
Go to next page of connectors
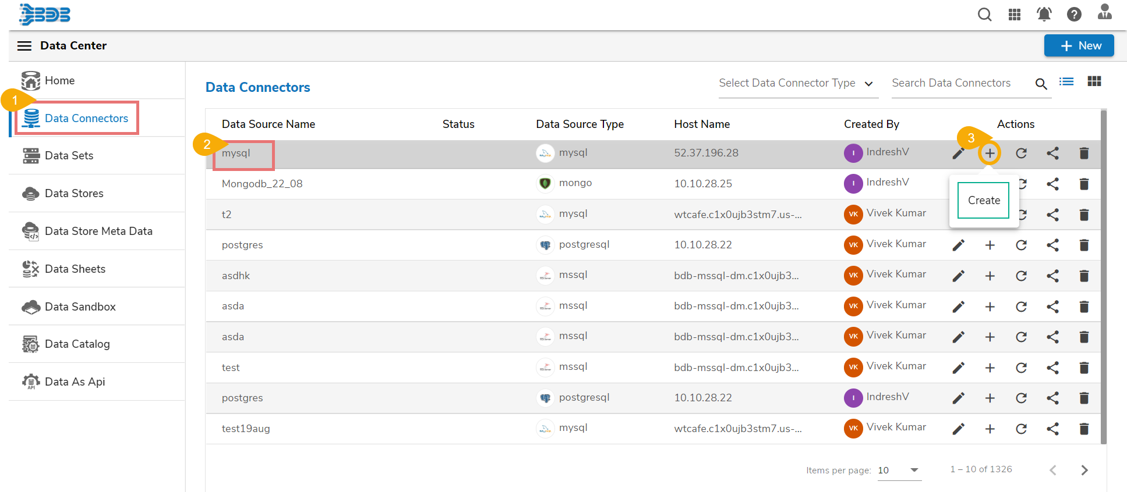tap(1084, 470)
